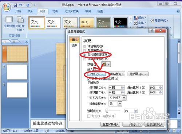Select slide 2 thumbnail in panel
182x134 pixels.
[17, 72]
